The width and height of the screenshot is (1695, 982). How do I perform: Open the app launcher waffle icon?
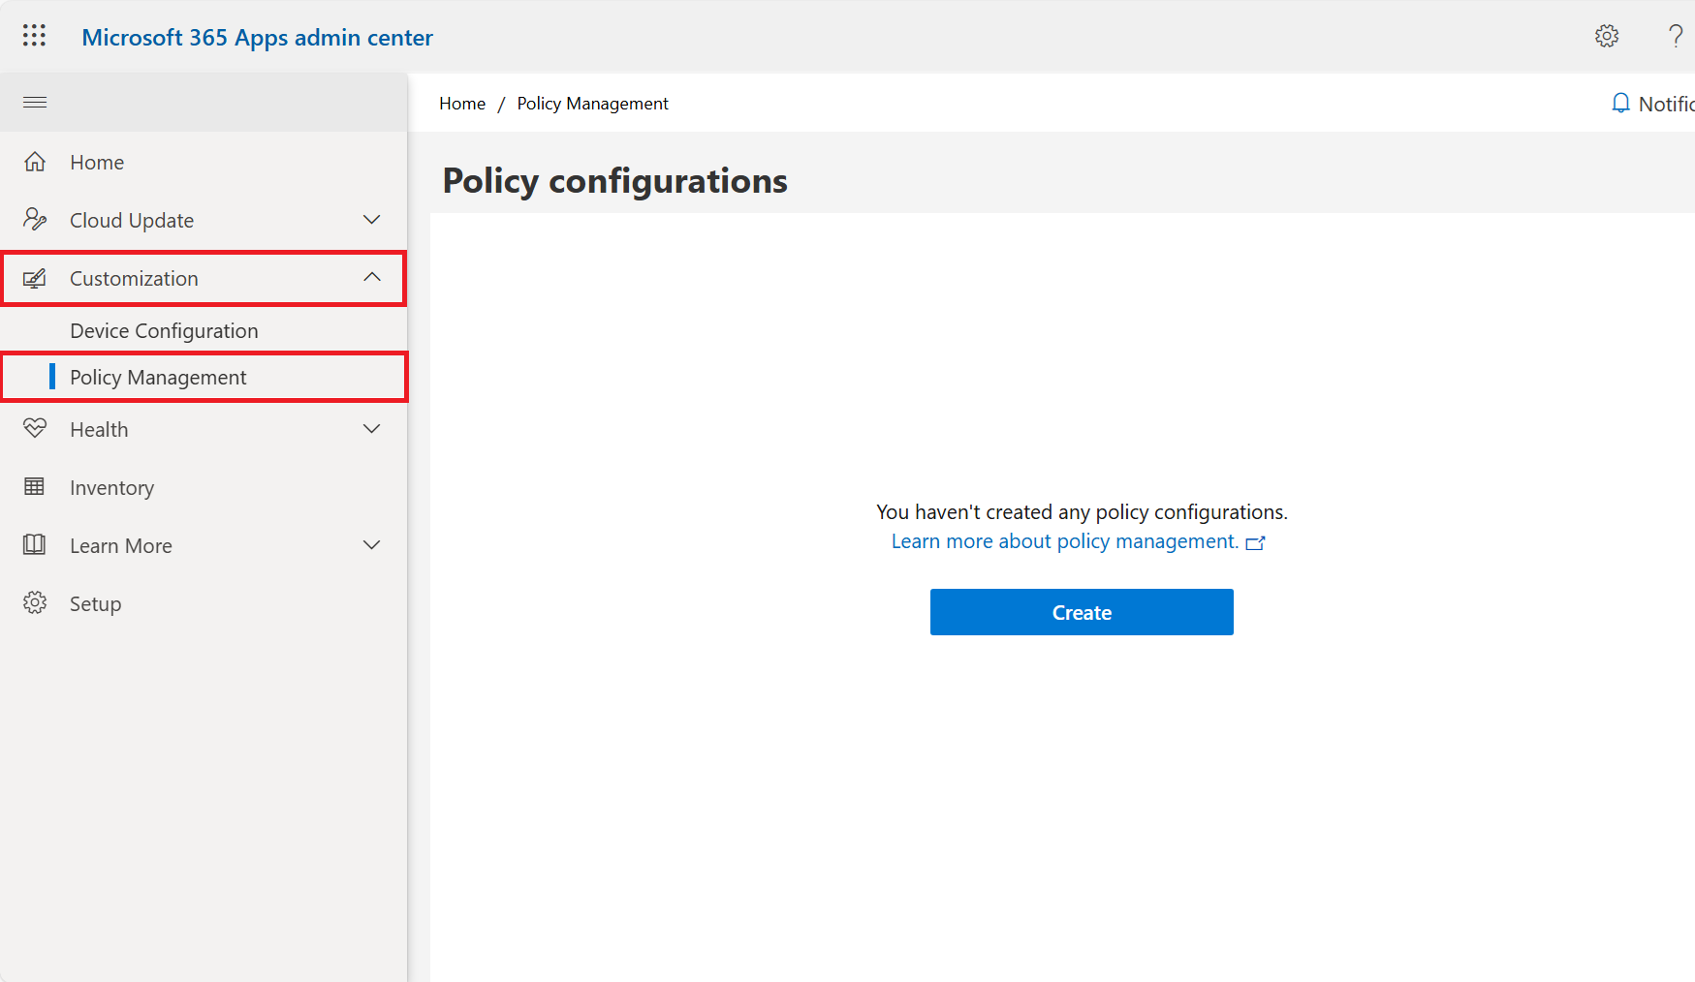point(34,36)
